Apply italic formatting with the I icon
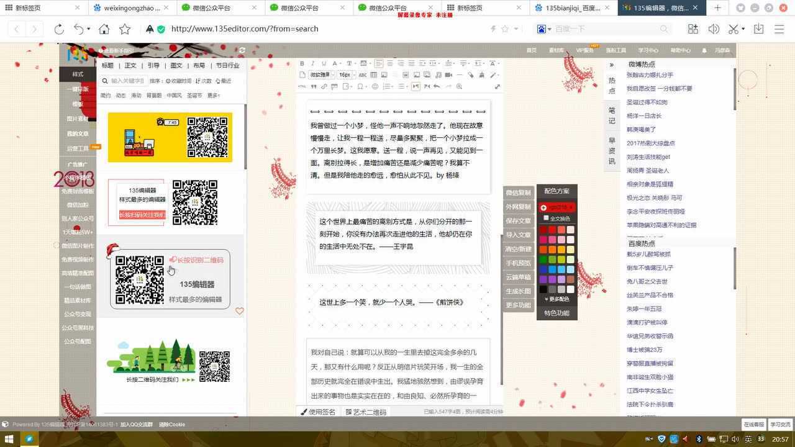The width and height of the screenshot is (795, 447). (312, 63)
